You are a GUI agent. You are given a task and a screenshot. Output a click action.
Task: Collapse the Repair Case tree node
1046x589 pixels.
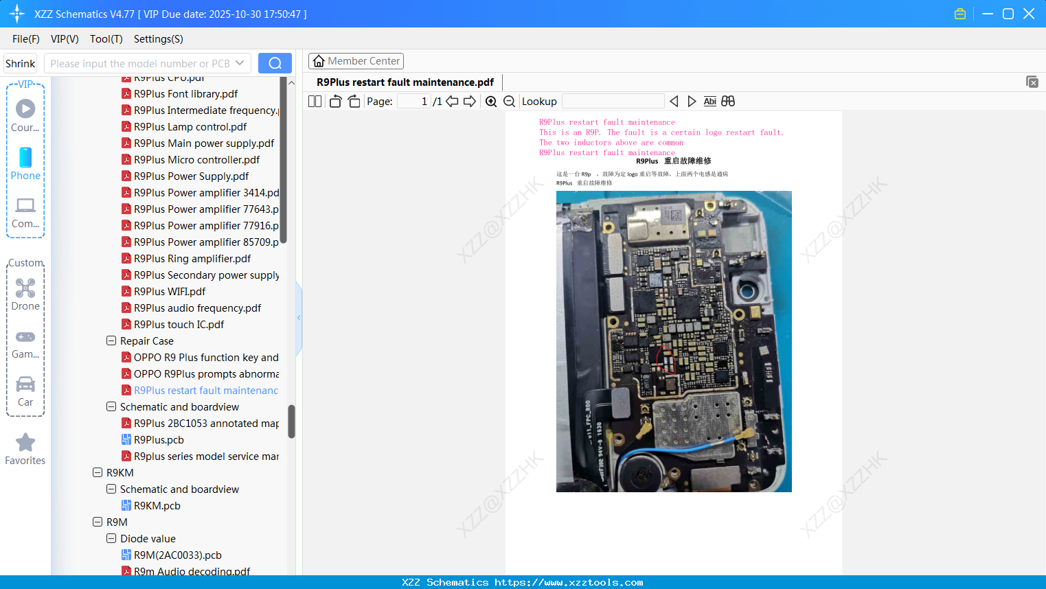click(111, 340)
